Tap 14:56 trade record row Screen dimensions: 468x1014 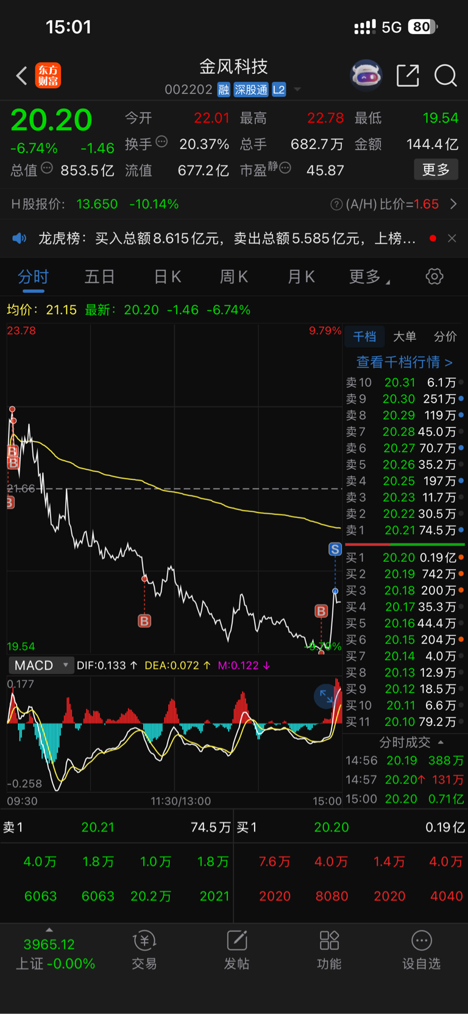[405, 761]
